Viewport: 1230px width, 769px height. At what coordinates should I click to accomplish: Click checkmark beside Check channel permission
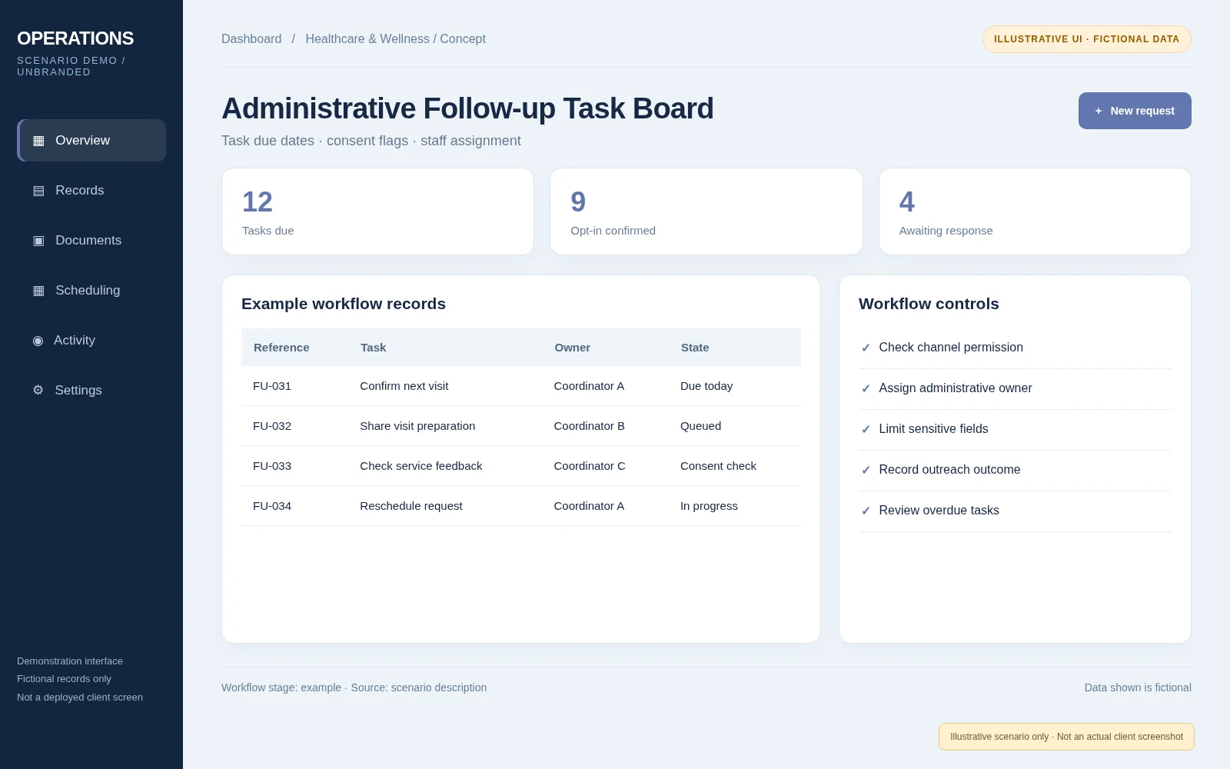click(866, 348)
